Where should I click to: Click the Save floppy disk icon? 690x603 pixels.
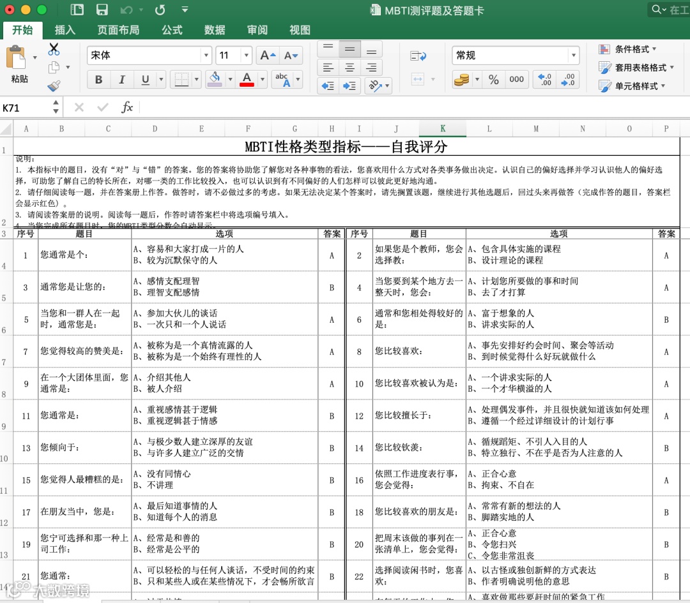(x=102, y=9)
